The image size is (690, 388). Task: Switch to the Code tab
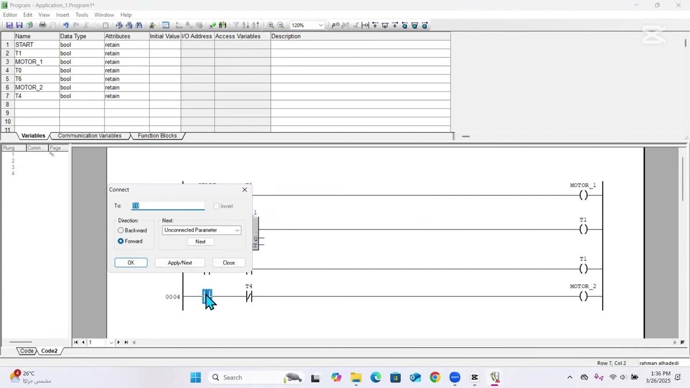tap(27, 351)
